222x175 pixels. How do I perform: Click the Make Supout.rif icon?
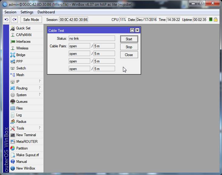(x=13, y=155)
